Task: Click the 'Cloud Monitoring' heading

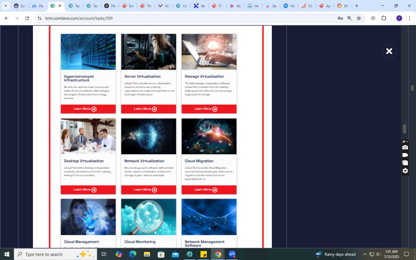Action: 140,242
